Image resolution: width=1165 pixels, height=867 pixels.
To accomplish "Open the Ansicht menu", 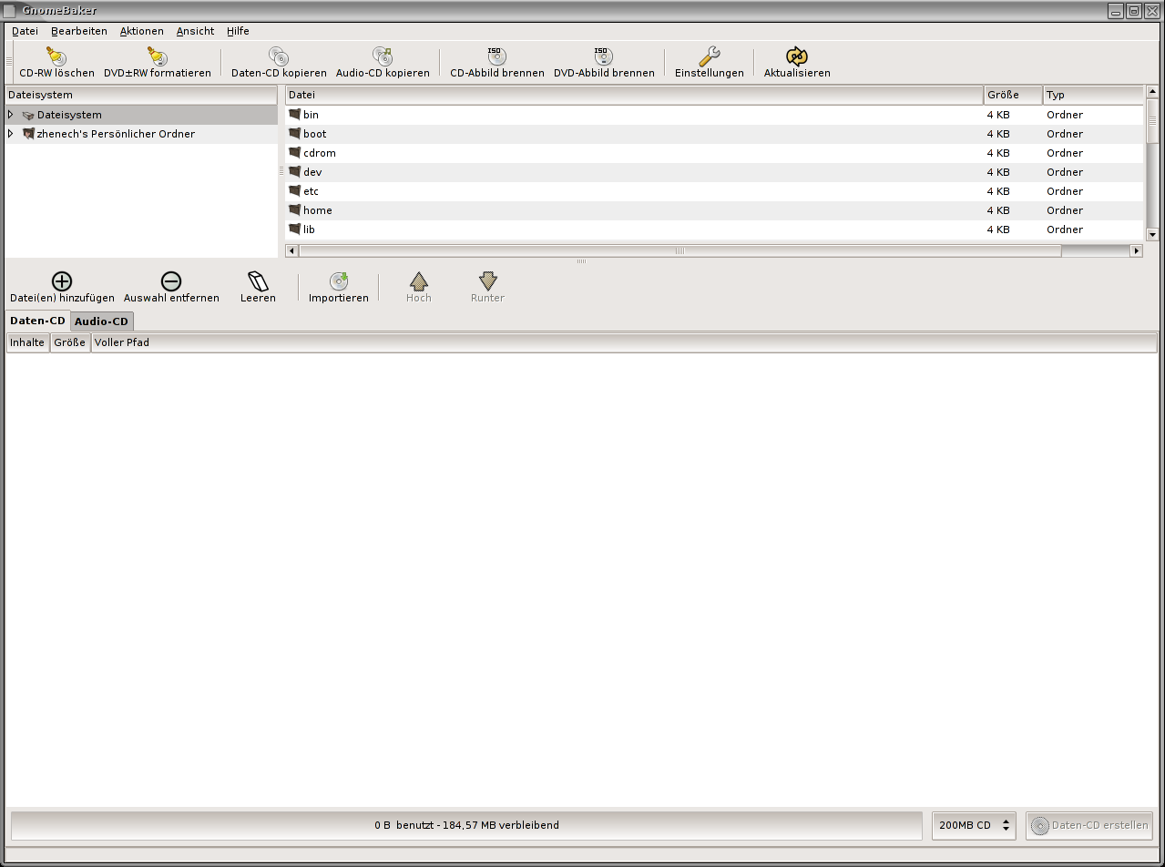I will pyautogui.click(x=196, y=31).
